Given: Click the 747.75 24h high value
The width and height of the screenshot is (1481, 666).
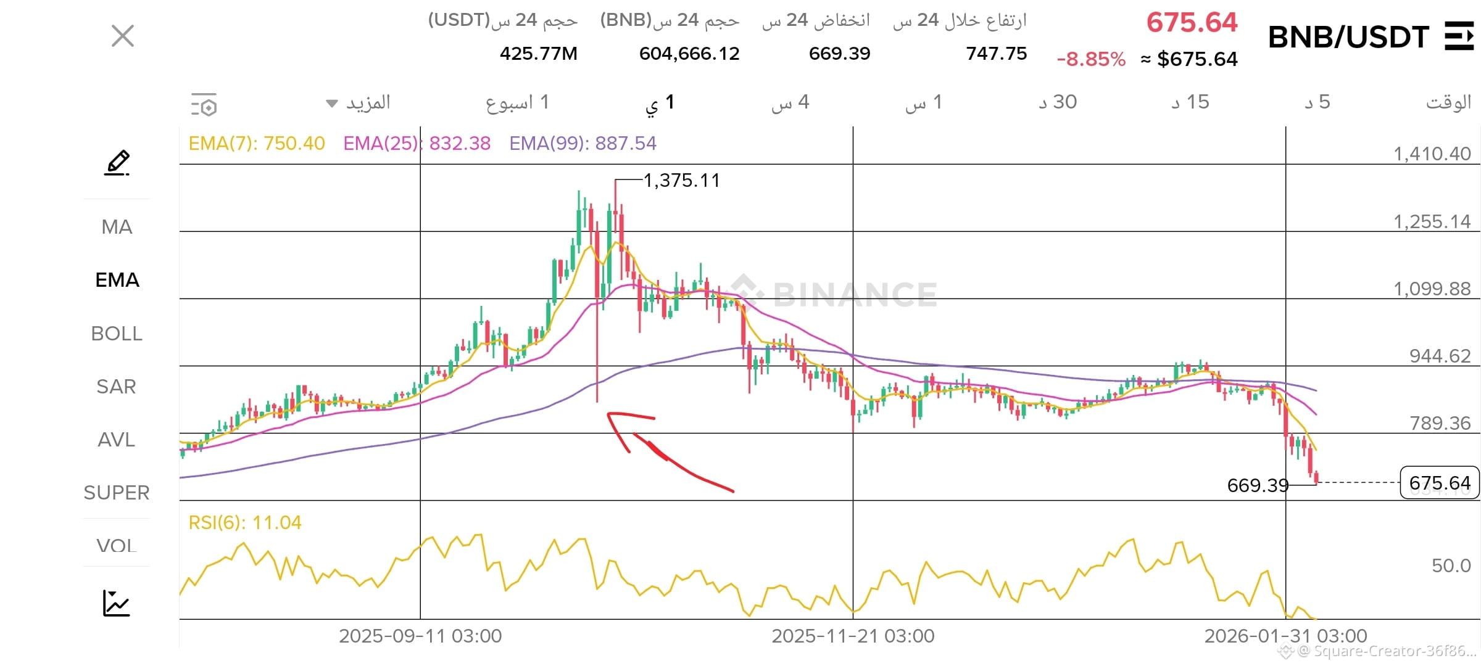Looking at the screenshot, I should pos(997,54).
